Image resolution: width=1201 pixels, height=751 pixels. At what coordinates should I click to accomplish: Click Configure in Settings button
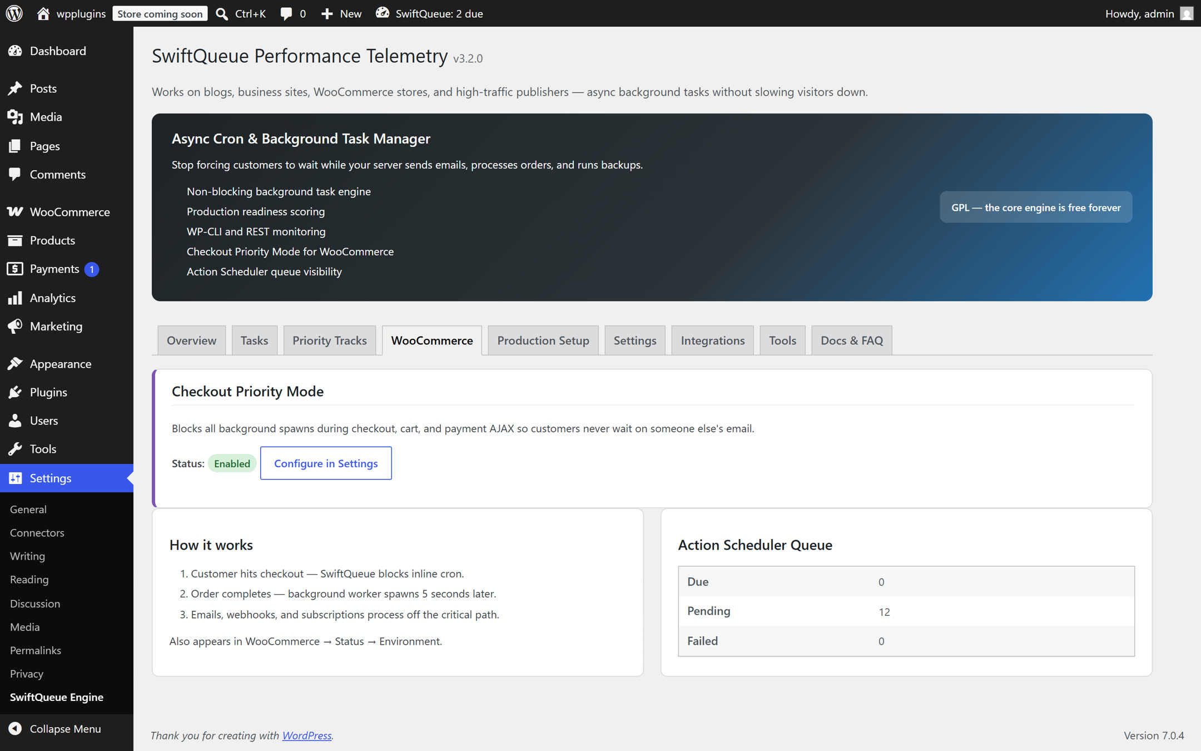point(326,463)
